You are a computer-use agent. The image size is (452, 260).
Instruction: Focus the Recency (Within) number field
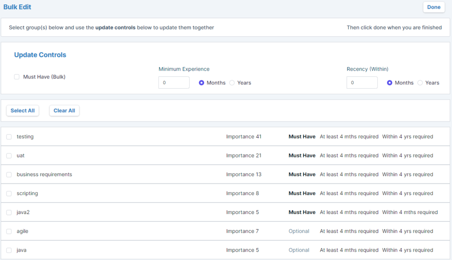(x=362, y=82)
